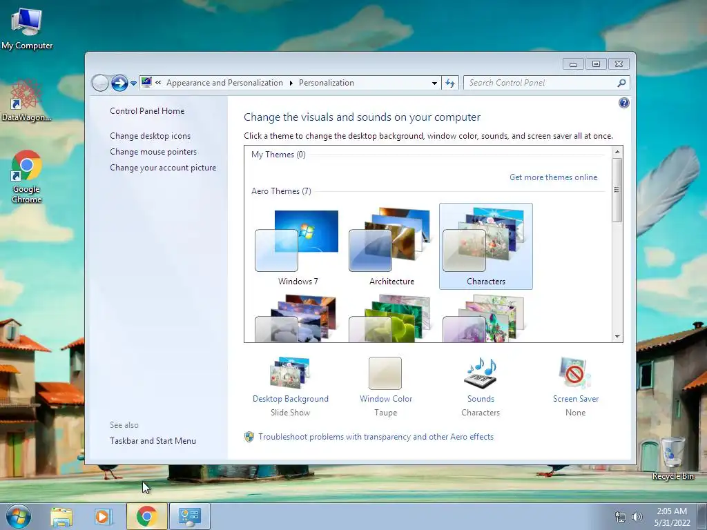Click the Windows Start orb
Screen dimensions: 707x530
point(19,516)
